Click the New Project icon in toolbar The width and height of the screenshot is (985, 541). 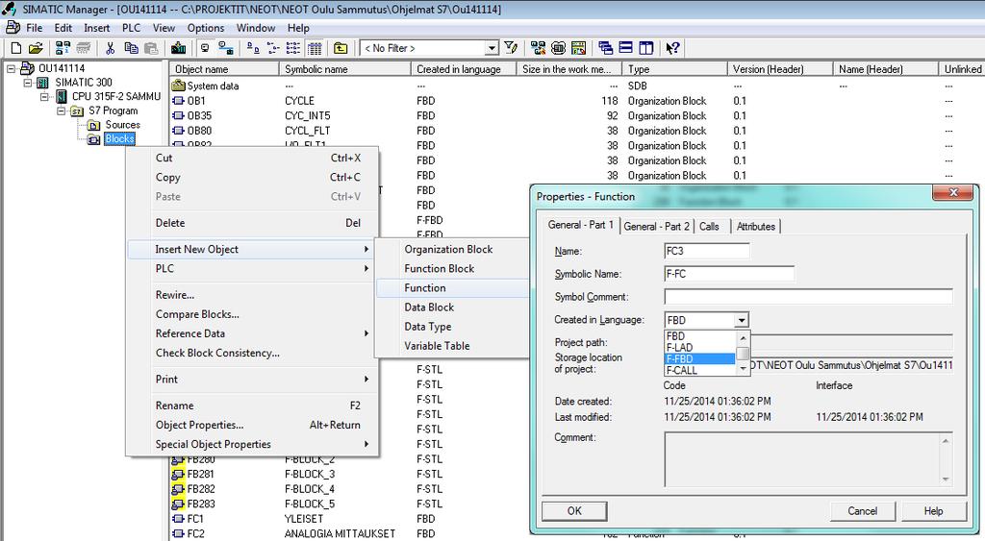tap(16, 48)
